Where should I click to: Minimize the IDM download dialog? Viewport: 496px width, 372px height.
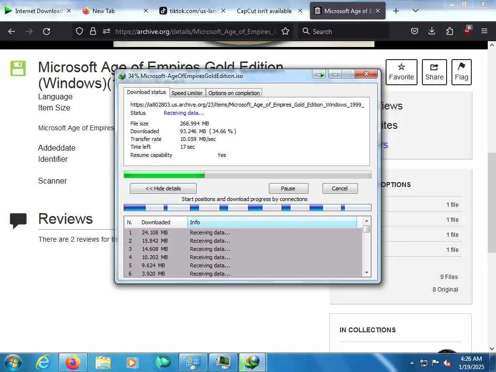pyautogui.click(x=335, y=75)
